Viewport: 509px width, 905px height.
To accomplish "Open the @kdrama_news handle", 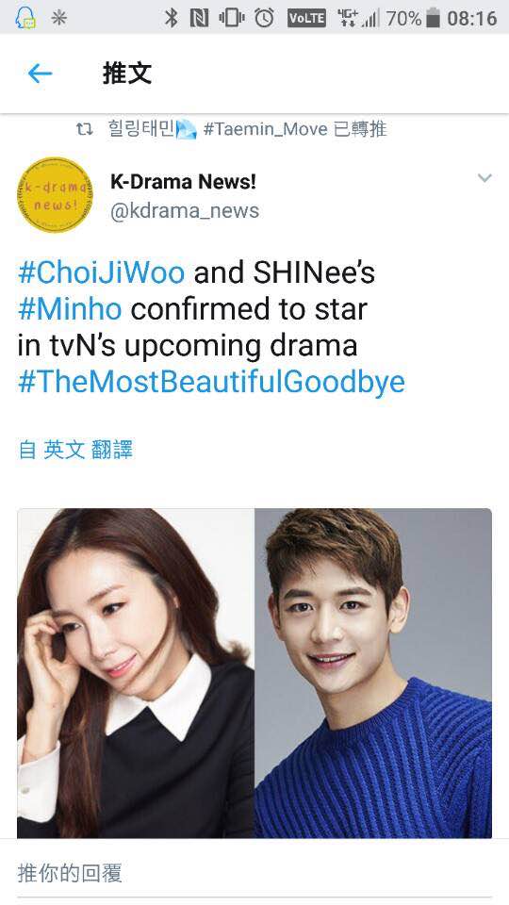I will tap(185, 210).
